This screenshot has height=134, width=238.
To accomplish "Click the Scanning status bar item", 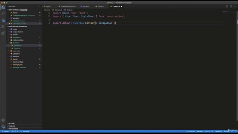I will tap(25, 131).
